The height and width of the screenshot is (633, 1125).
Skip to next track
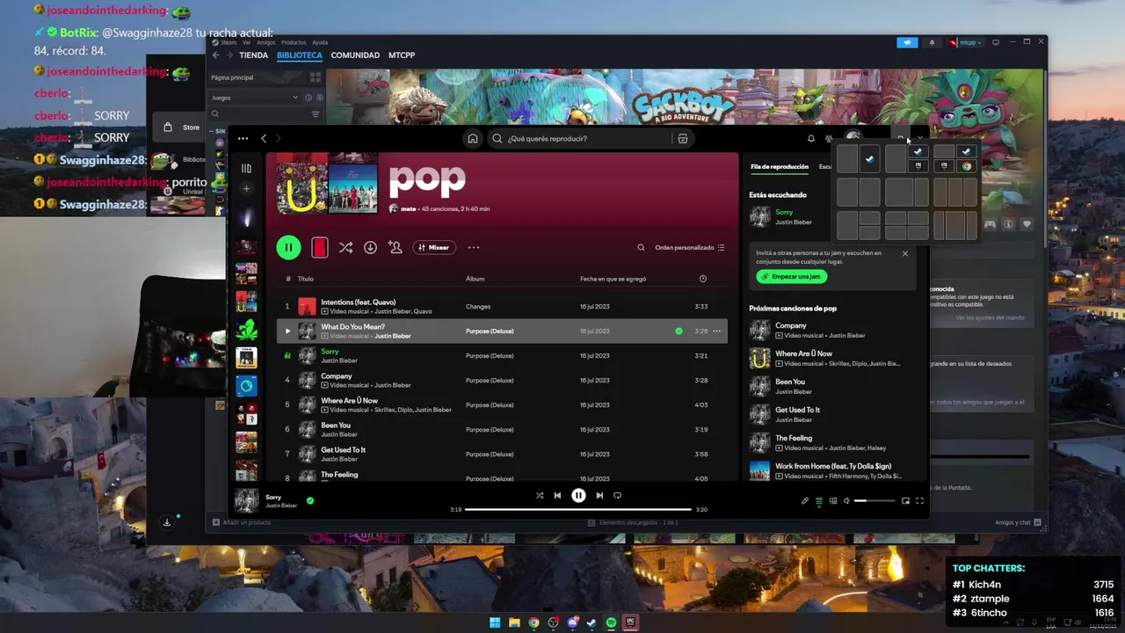coord(599,495)
